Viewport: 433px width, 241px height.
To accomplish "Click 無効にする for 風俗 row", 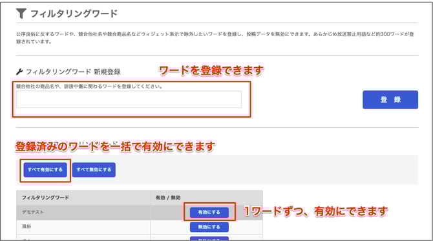I will pos(209,227).
